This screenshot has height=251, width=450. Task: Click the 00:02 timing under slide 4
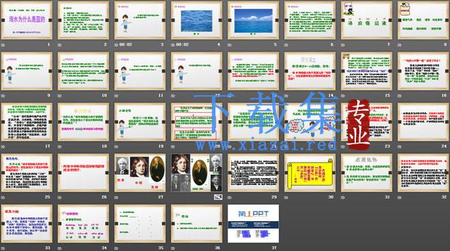182,45
